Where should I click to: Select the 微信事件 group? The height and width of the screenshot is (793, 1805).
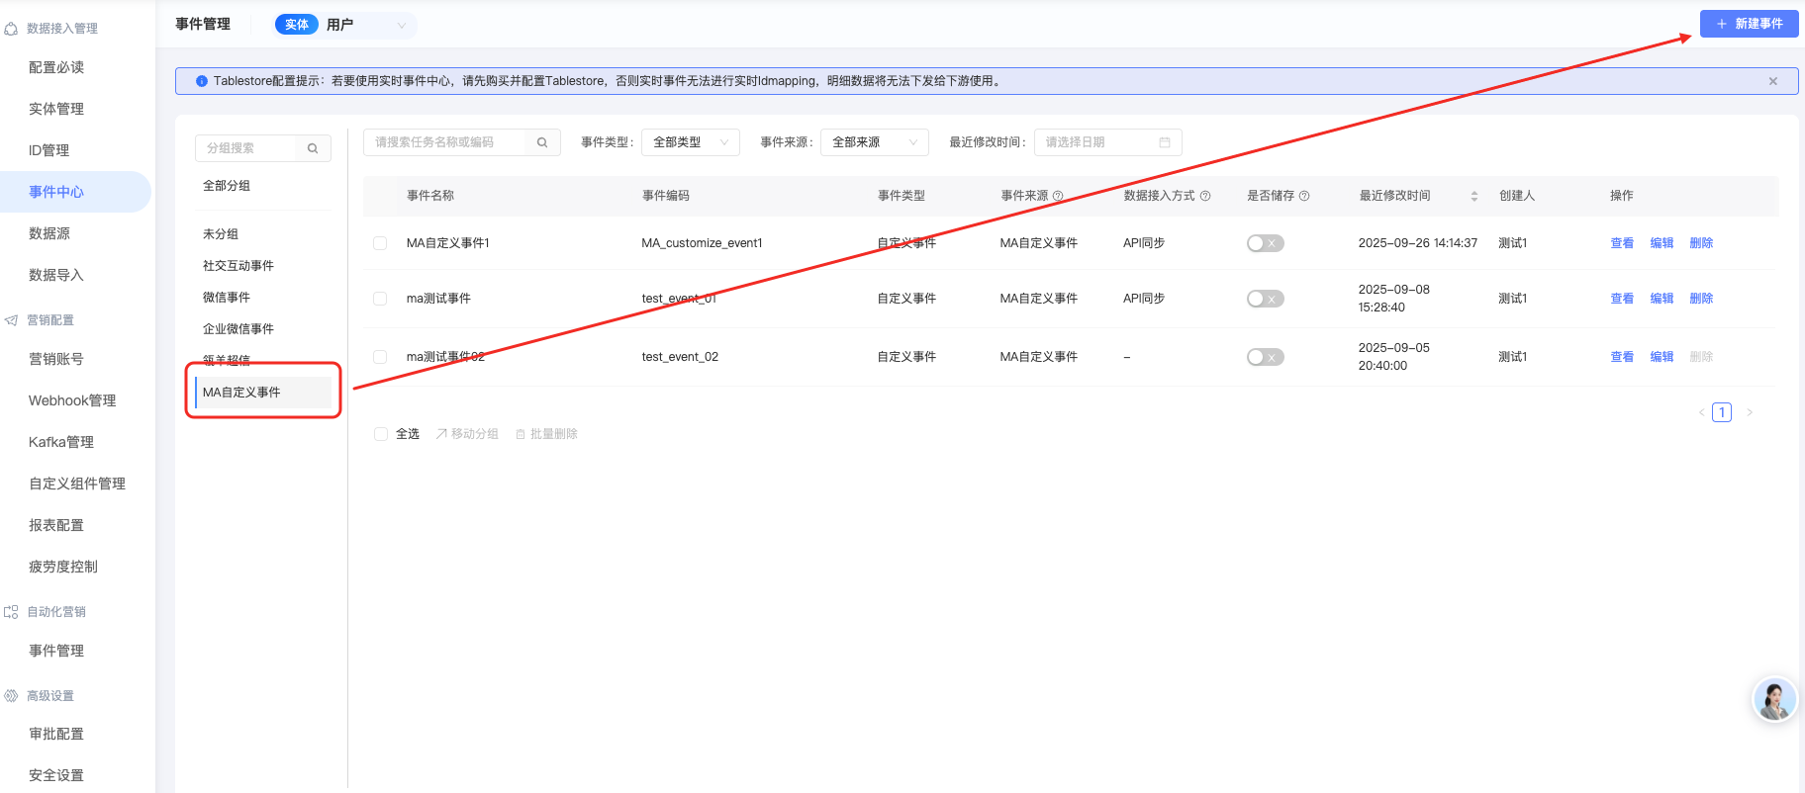click(x=227, y=298)
